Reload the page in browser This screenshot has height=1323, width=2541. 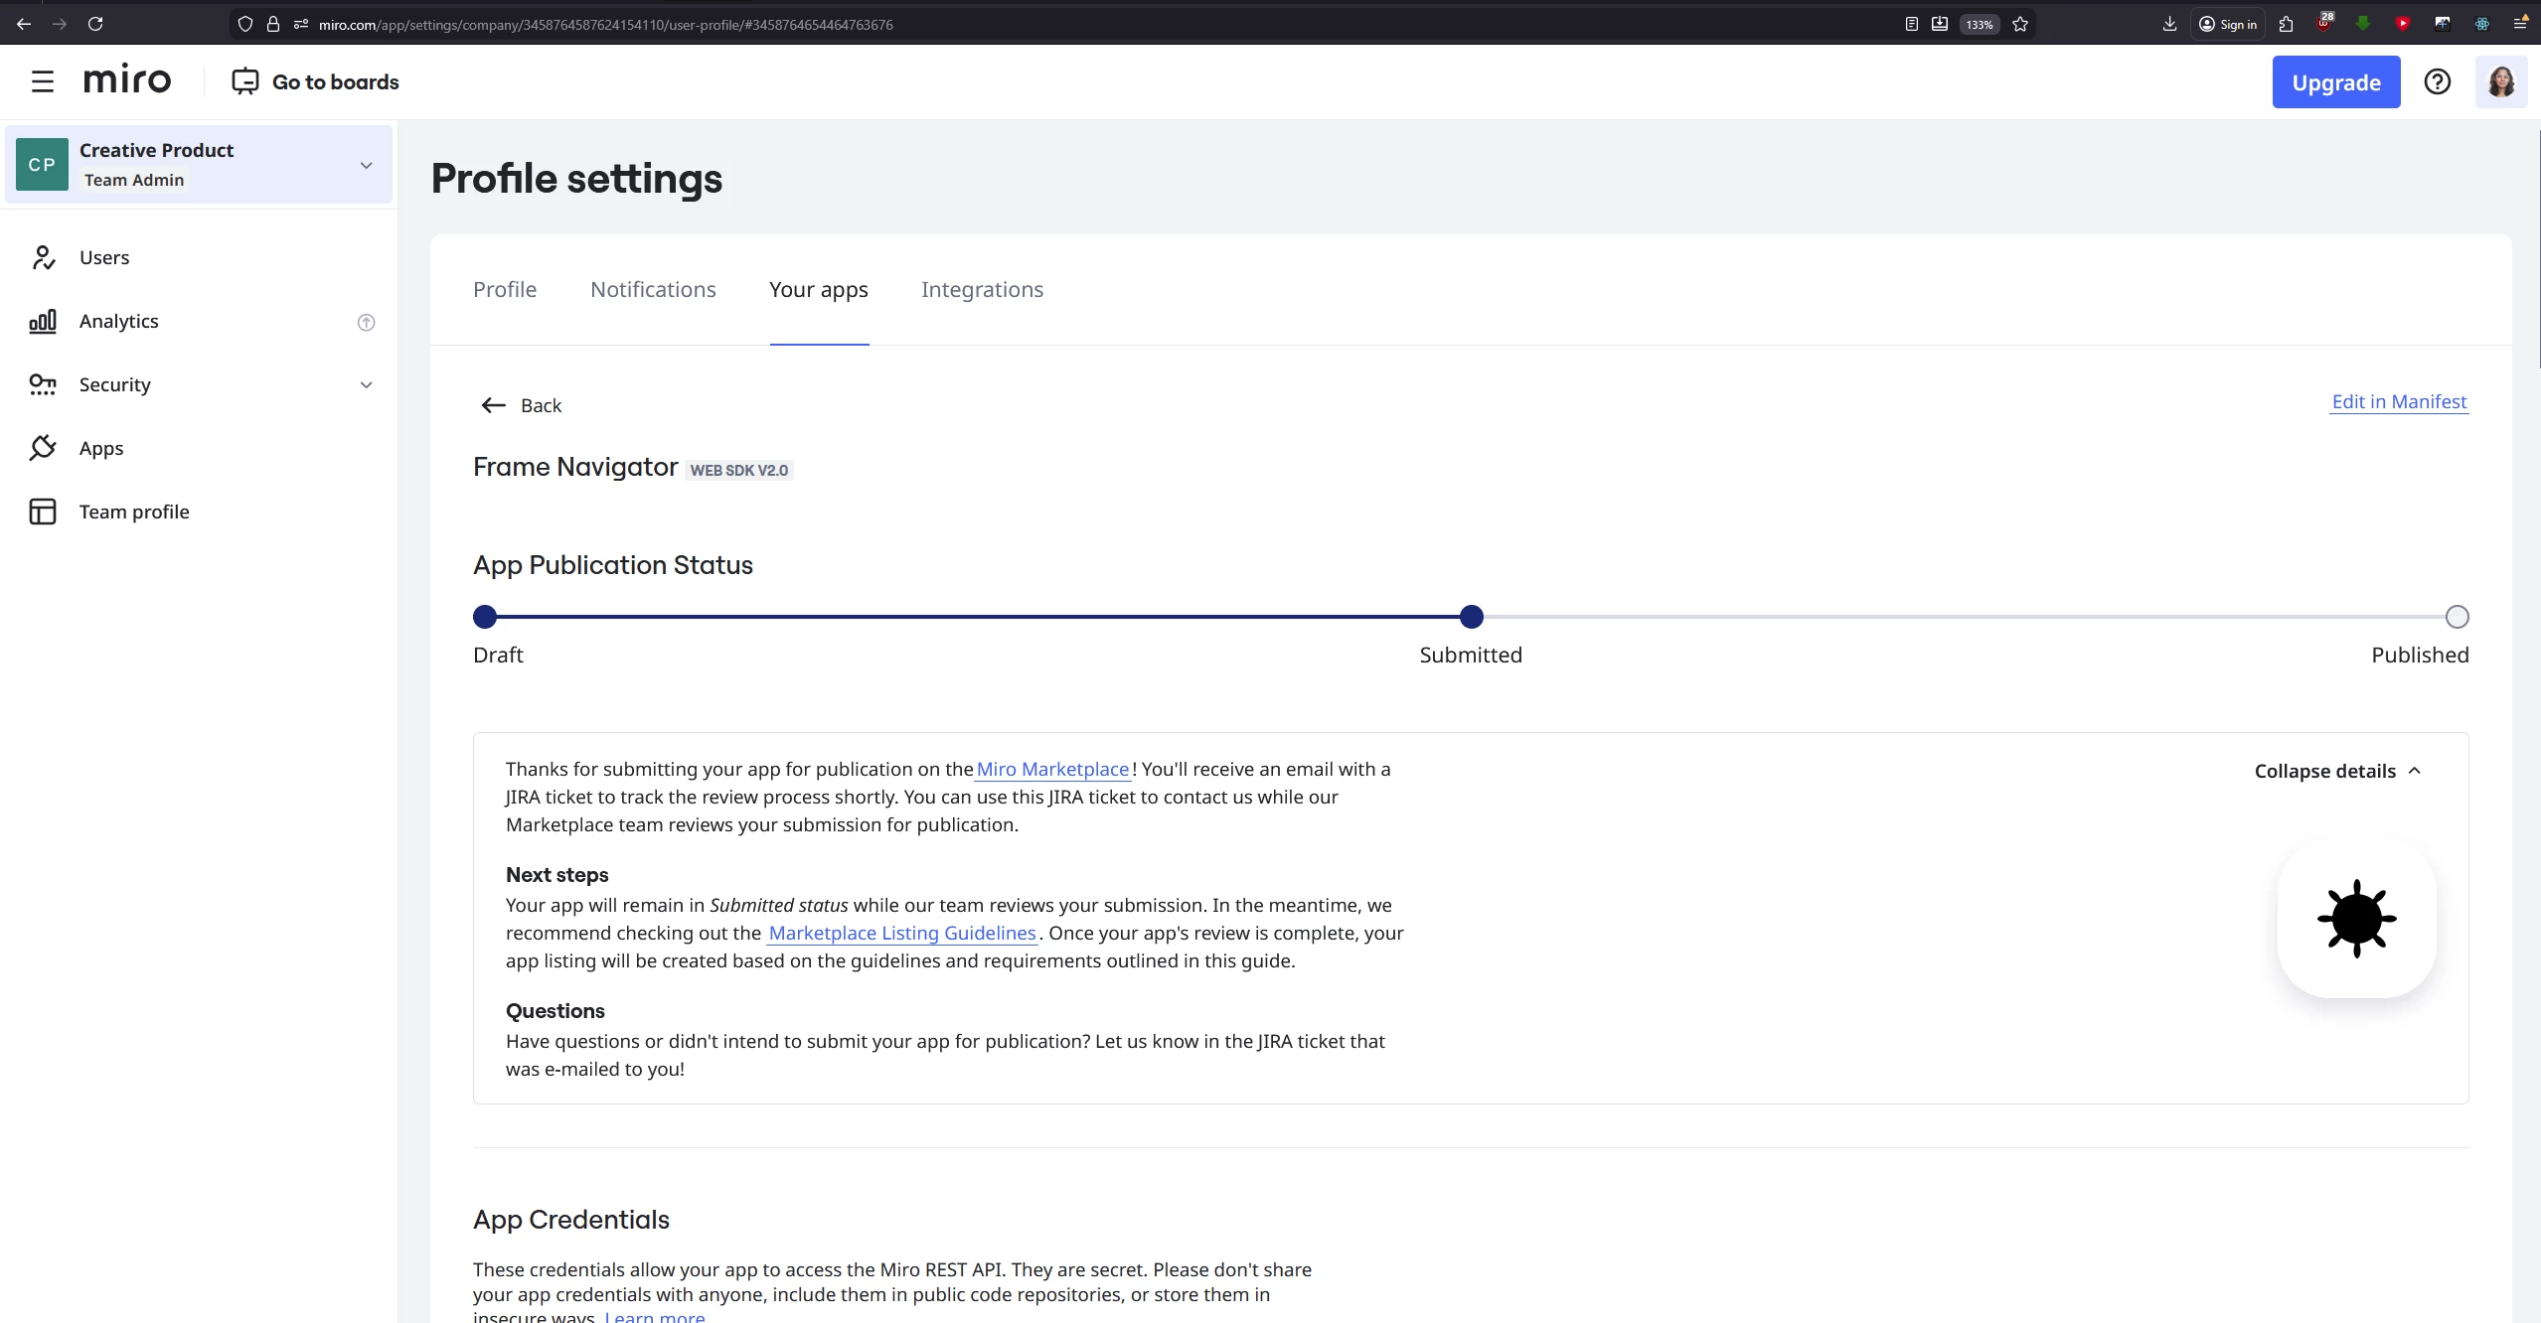coord(95,24)
